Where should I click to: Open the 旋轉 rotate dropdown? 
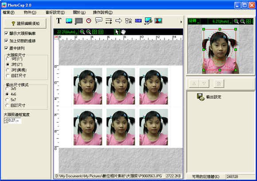pyautogui.click(x=194, y=21)
